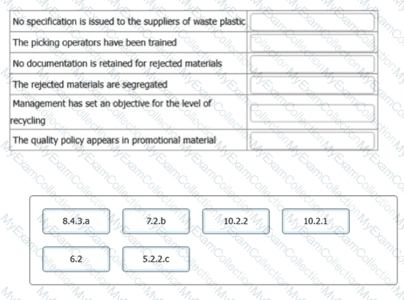
Task: Focus answer box beside 'rejected materials are segregated'
Action: click(312, 84)
